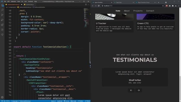The height and width of the screenshot is (102, 181).
Task: Open the Chrome extensions puzzle icon
Action: 173,6
